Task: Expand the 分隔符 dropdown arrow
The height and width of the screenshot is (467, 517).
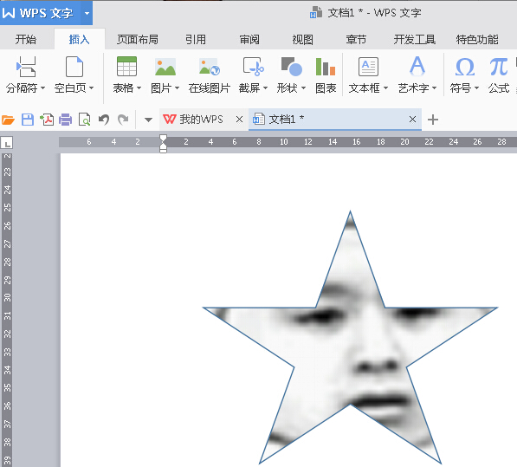Action: pyautogui.click(x=42, y=88)
